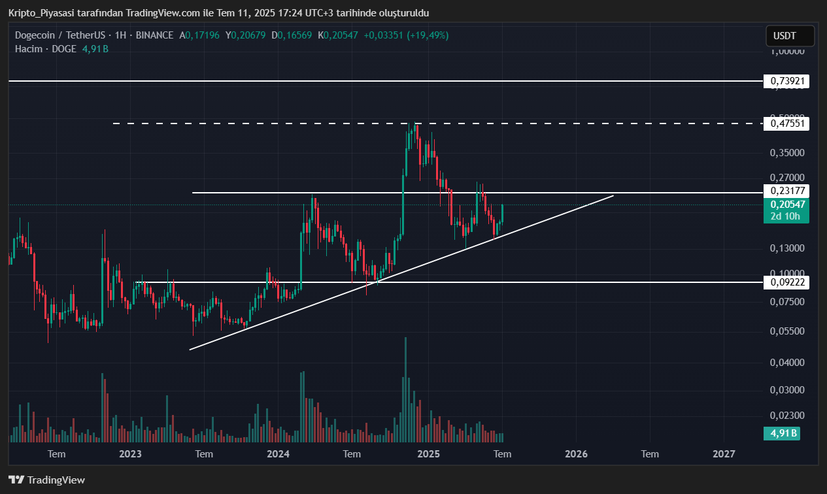Click 2027 on the time axis

[x=724, y=453]
